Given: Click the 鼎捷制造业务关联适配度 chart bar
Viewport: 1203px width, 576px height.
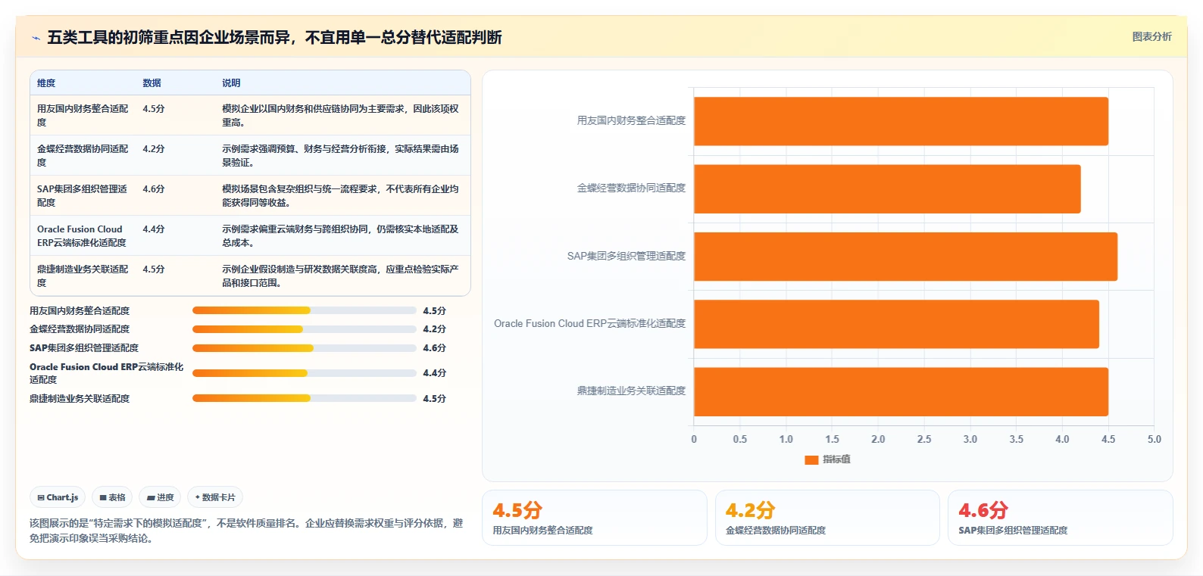Looking at the screenshot, I should click(x=901, y=391).
